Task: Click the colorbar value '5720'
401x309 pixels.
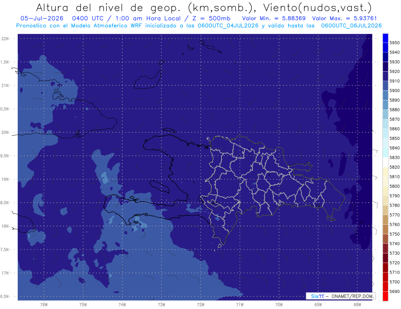Action: pos(394,263)
